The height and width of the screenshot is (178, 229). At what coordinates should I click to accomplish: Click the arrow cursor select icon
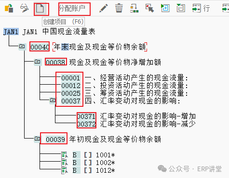(149, 8)
